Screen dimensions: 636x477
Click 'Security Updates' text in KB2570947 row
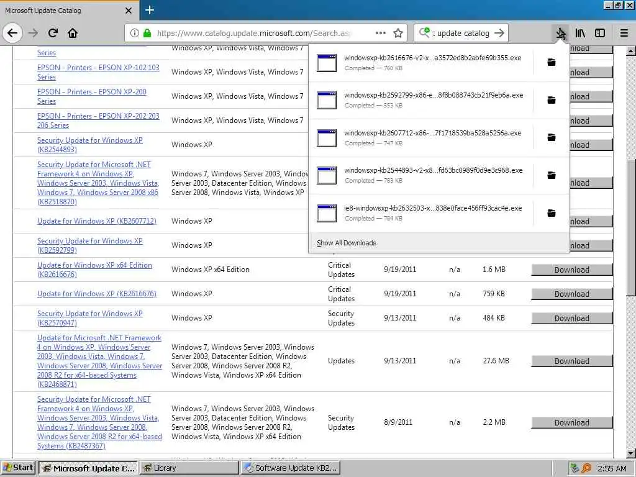click(x=341, y=319)
